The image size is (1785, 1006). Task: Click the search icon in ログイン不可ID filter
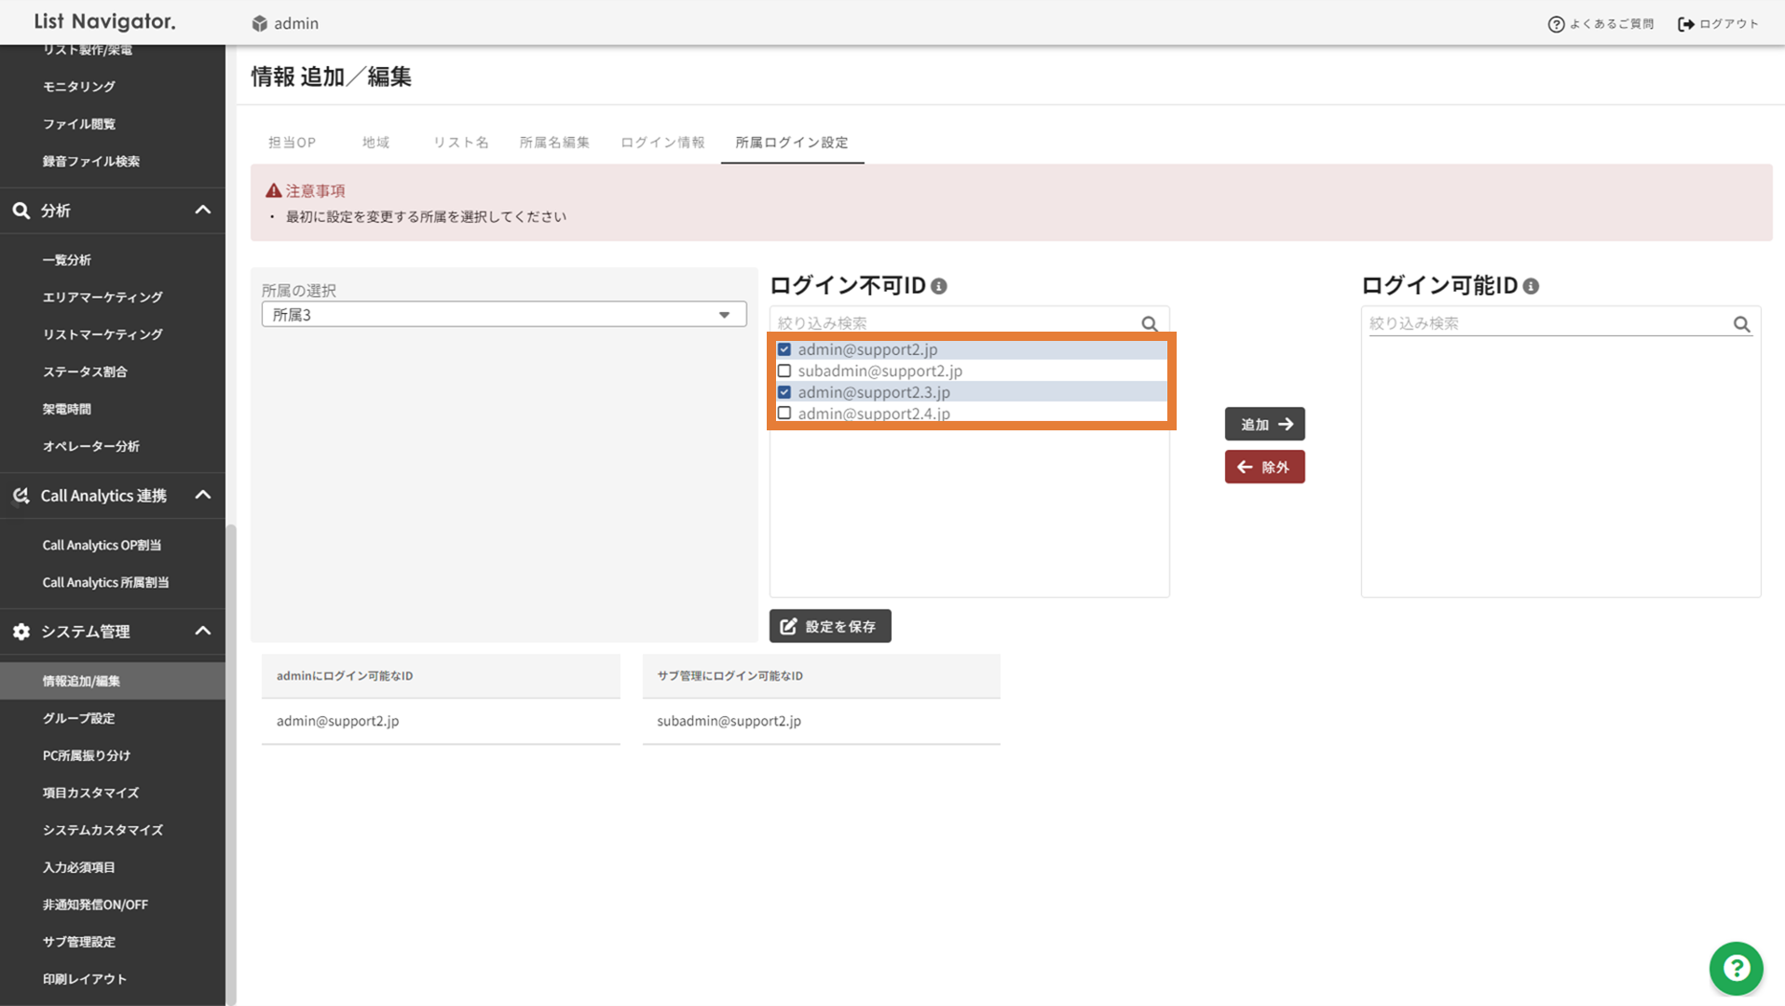point(1150,324)
